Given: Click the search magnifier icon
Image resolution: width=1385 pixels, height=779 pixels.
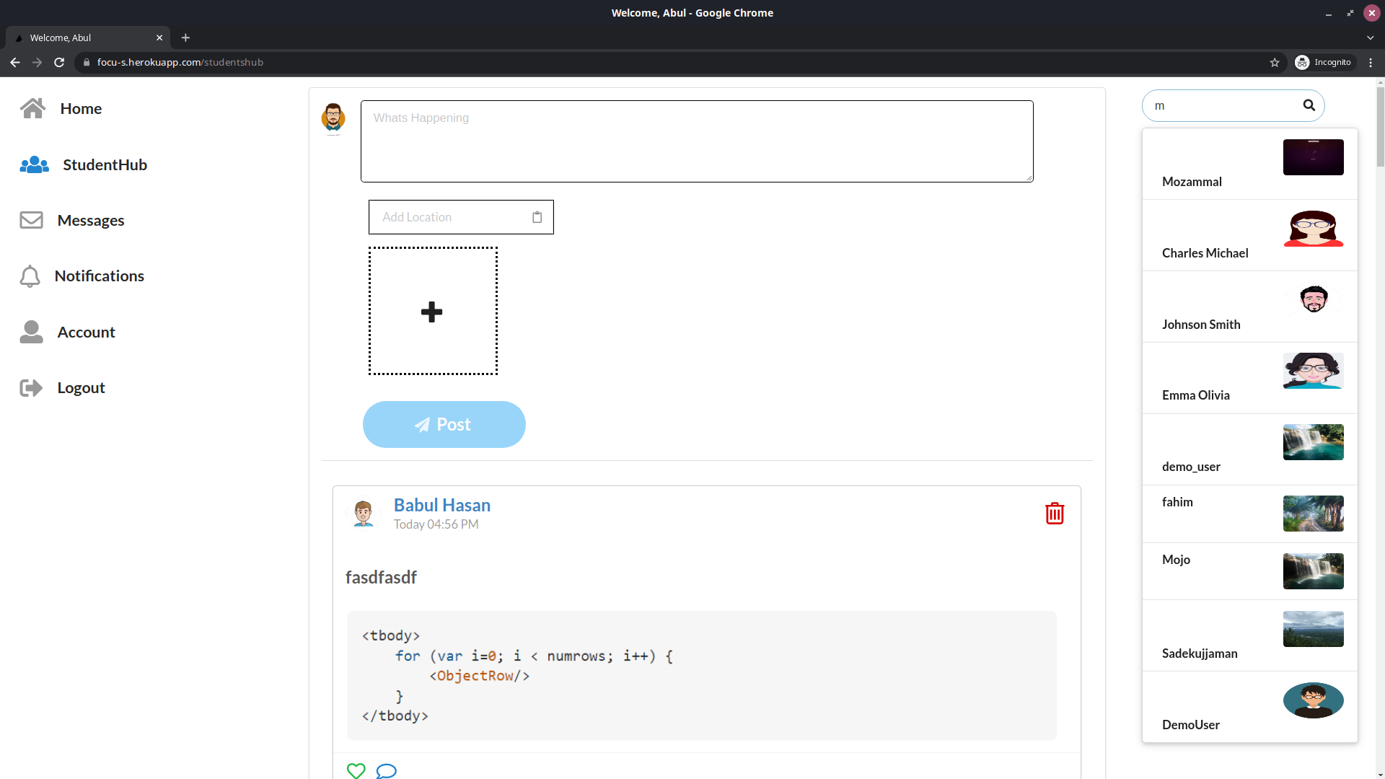Looking at the screenshot, I should click(1309, 105).
